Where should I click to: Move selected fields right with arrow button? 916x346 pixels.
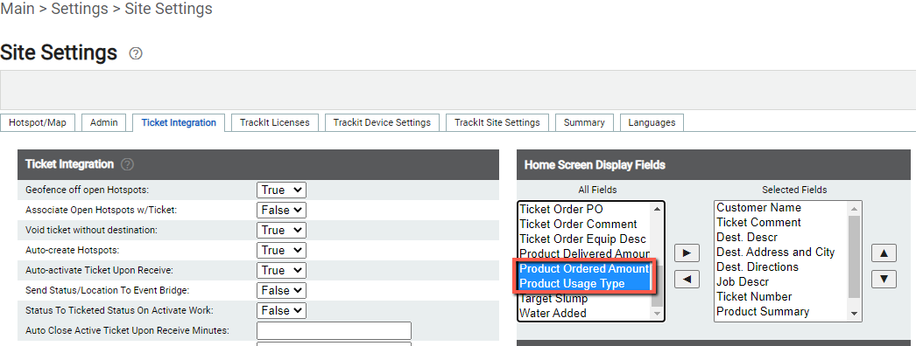pyautogui.click(x=687, y=253)
